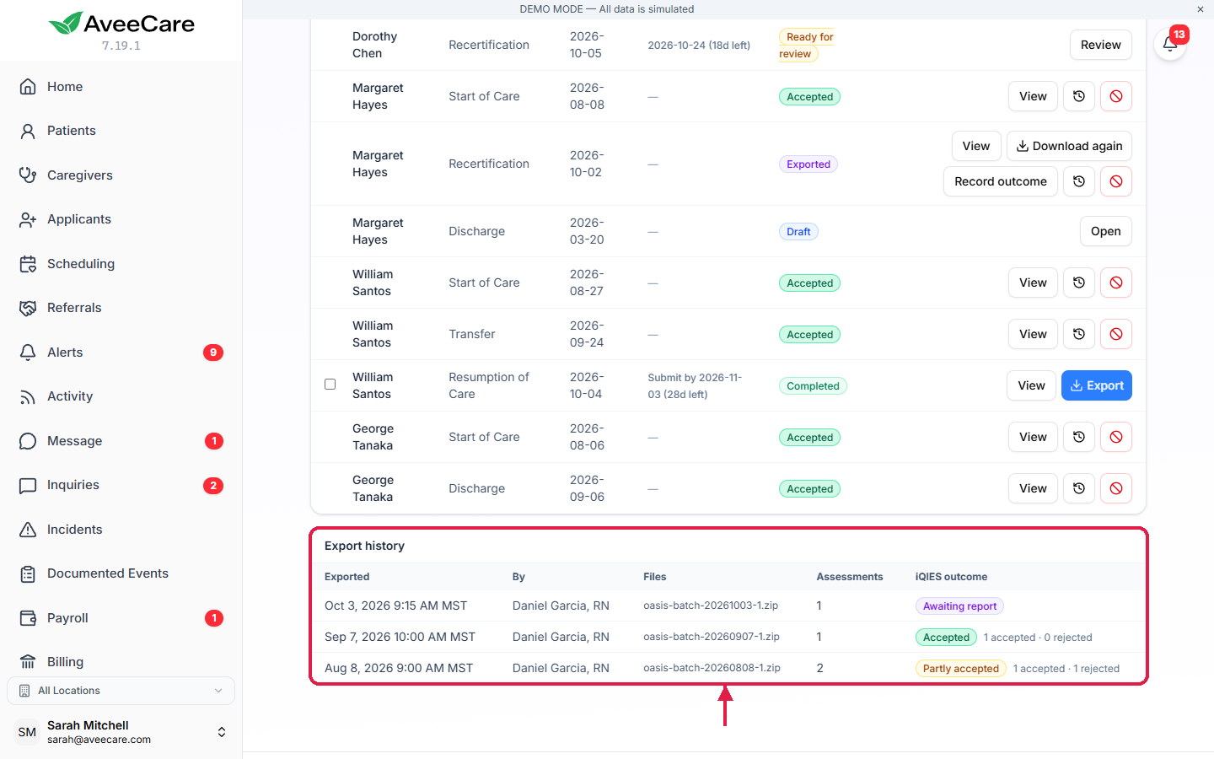Open Referrals in sidebar
The image size is (1214, 759).
point(121,308)
